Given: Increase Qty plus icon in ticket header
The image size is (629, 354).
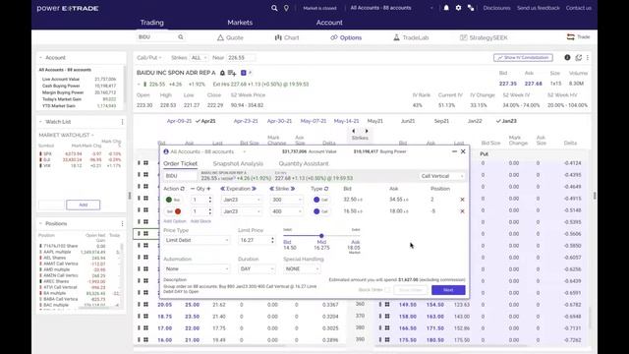Looking at the screenshot, I should click(x=208, y=189).
